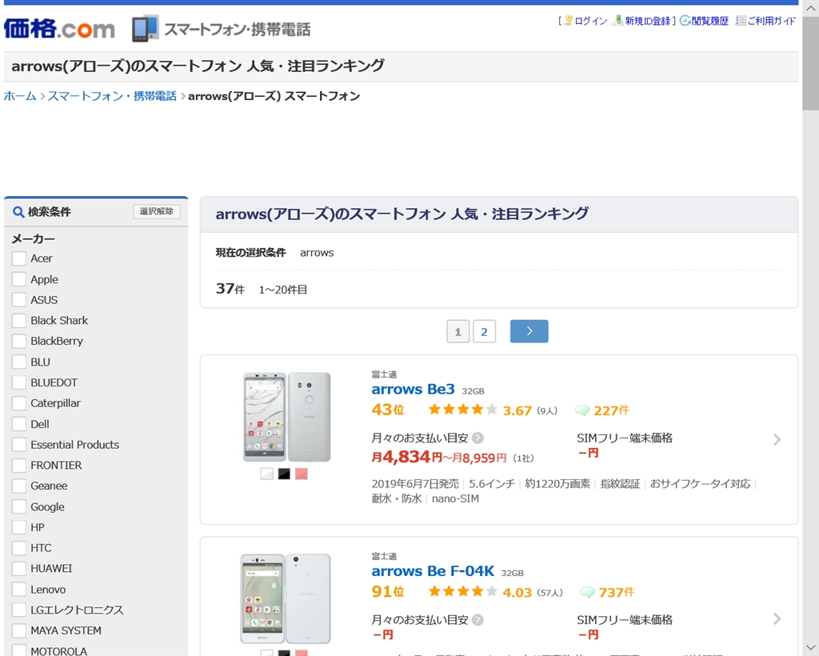Viewport: 819px width, 656px height.
Task: Open the arrows Be3 product link
Action: [x=413, y=390]
